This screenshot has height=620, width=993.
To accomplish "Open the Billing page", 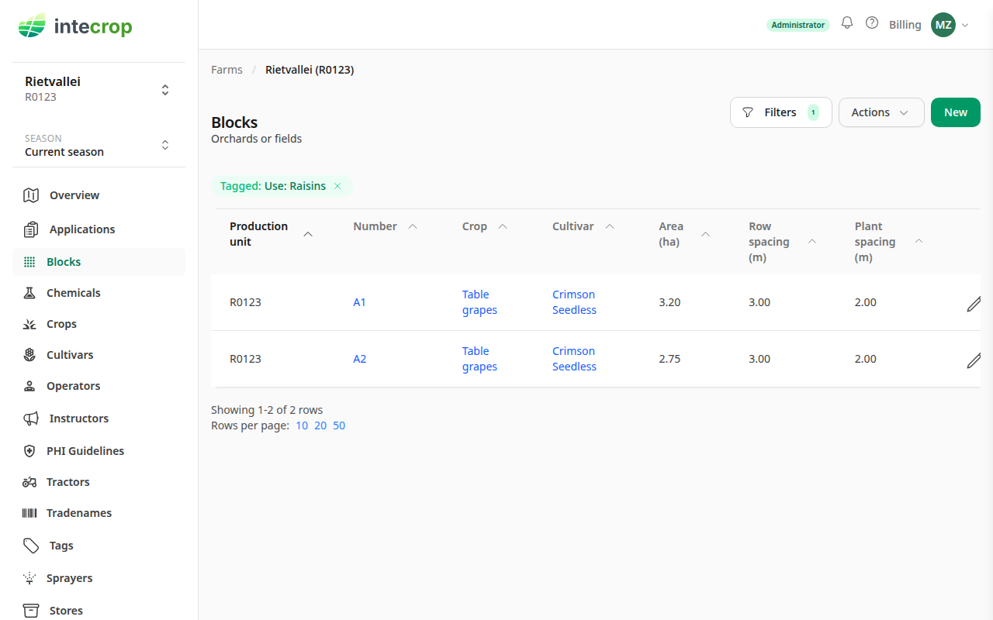I will (x=905, y=25).
